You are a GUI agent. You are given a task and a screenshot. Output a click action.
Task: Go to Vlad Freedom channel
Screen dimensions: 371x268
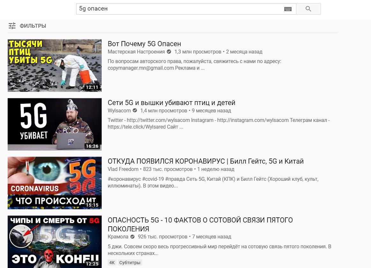pos(123,169)
